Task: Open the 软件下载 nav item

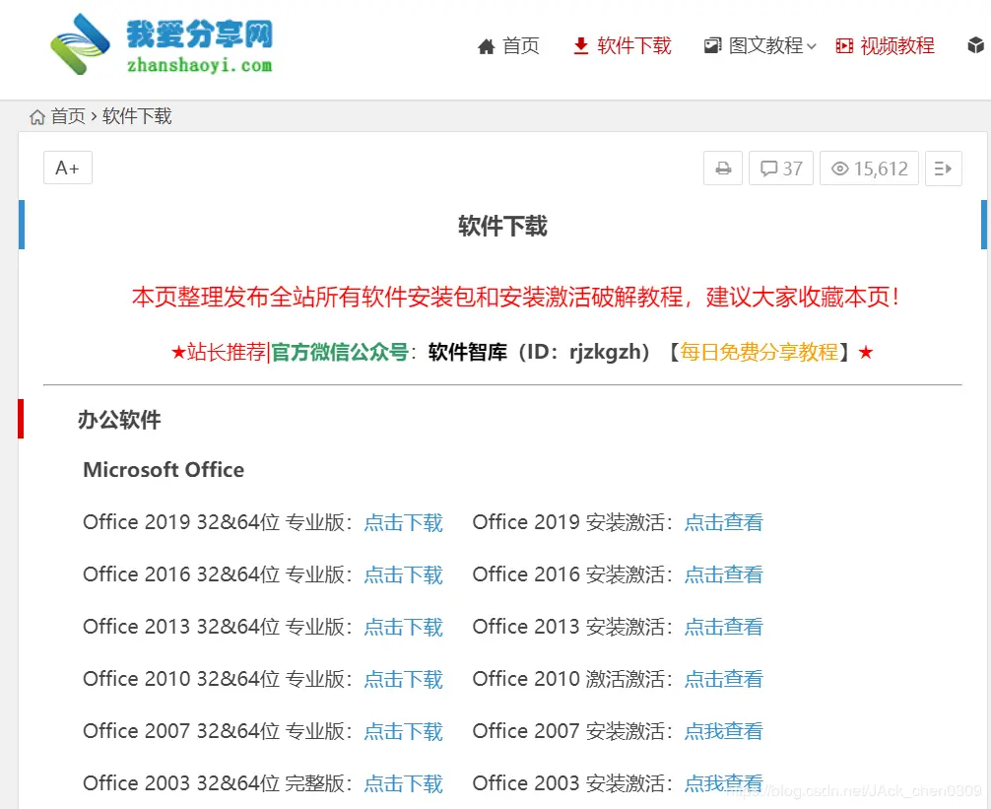Action: (x=622, y=46)
